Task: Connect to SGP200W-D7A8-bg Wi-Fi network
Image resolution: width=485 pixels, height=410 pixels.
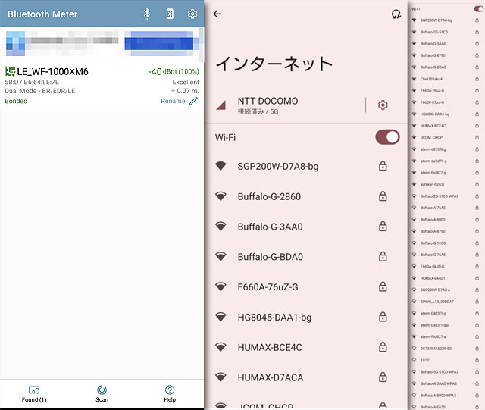Action: tap(288, 166)
